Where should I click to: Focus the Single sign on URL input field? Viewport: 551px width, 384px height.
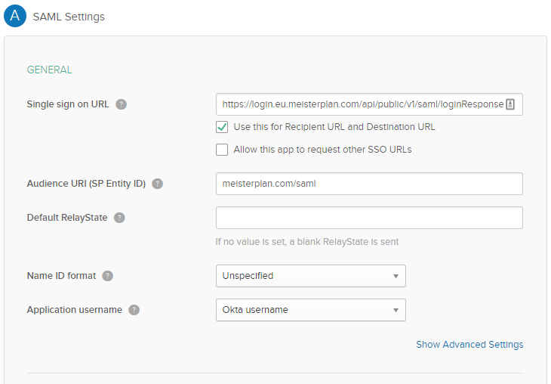click(369, 104)
